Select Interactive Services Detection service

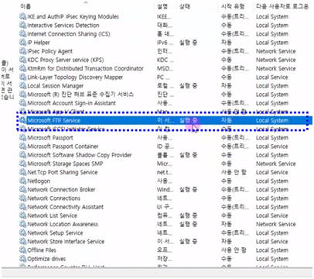63,26
